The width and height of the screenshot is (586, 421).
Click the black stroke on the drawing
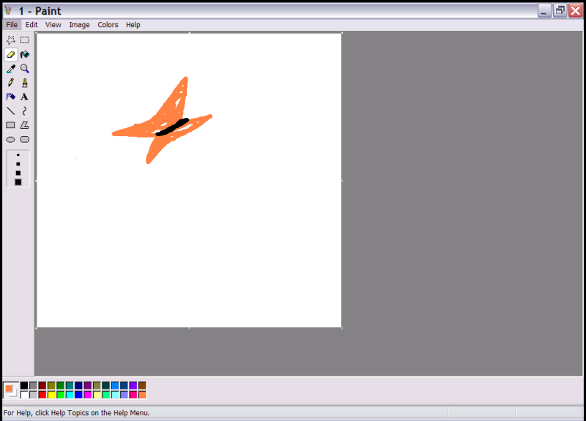172,127
